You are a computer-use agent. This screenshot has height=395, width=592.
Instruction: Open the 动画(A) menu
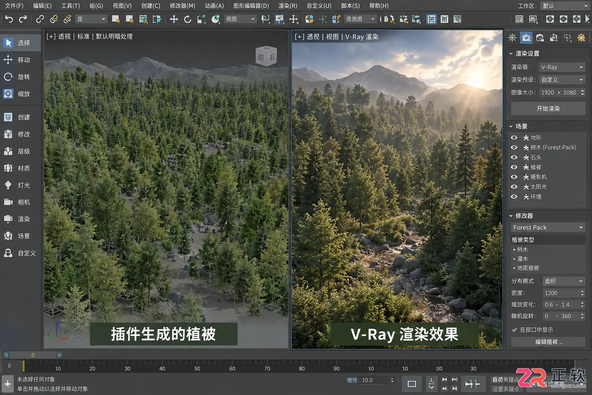coord(214,6)
